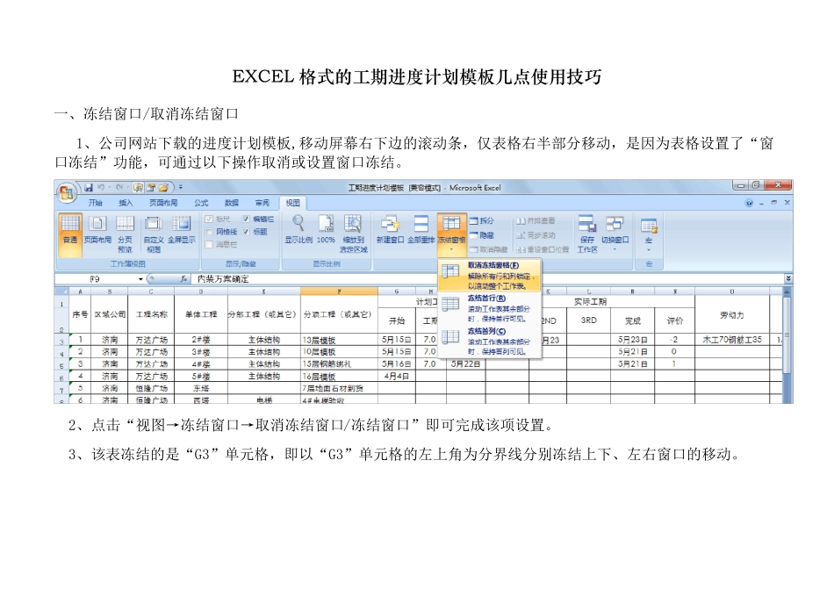
Task: Click the select-all corner of the sheet
Action: tap(61, 291)
